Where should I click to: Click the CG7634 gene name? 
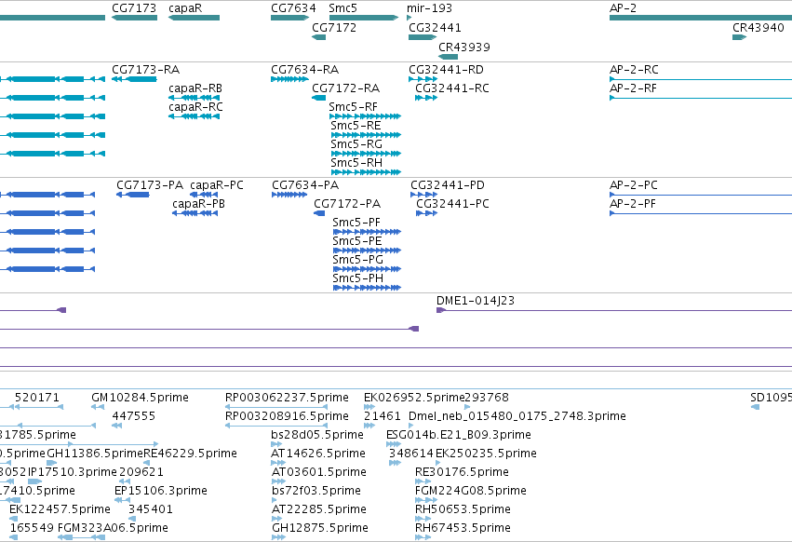tap(293, 8)
